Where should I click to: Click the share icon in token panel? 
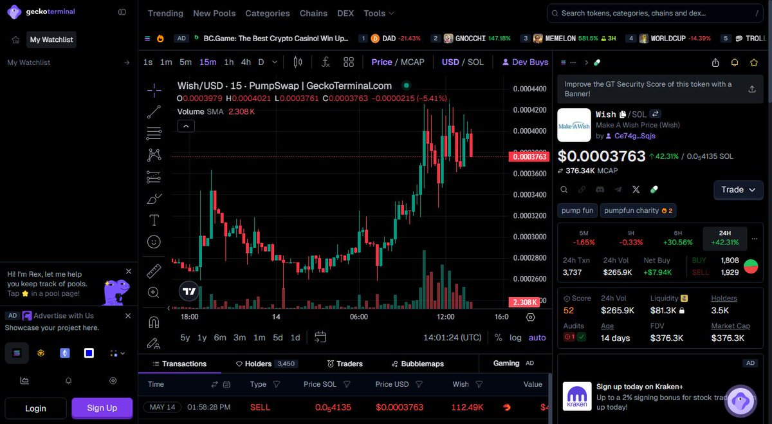715,62
